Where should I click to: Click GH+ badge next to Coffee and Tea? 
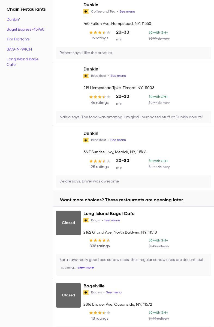[x=86, y=11]
